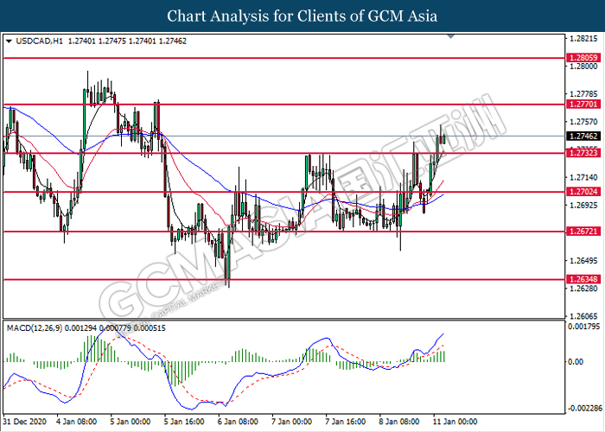
Task: Select the red 1.28059 price level label
Action: coord(583,58)
